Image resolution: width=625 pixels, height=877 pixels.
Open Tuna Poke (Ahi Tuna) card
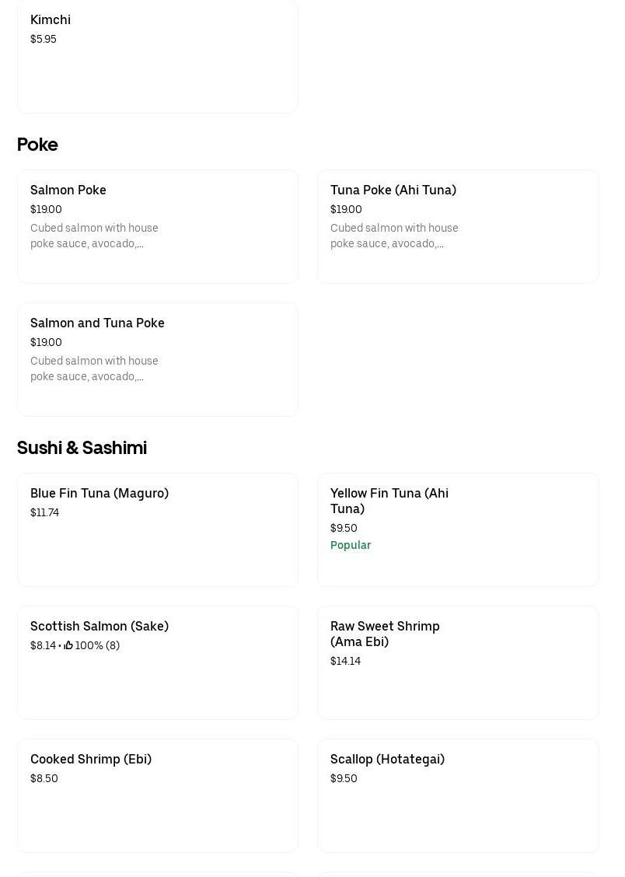(457, 226)
